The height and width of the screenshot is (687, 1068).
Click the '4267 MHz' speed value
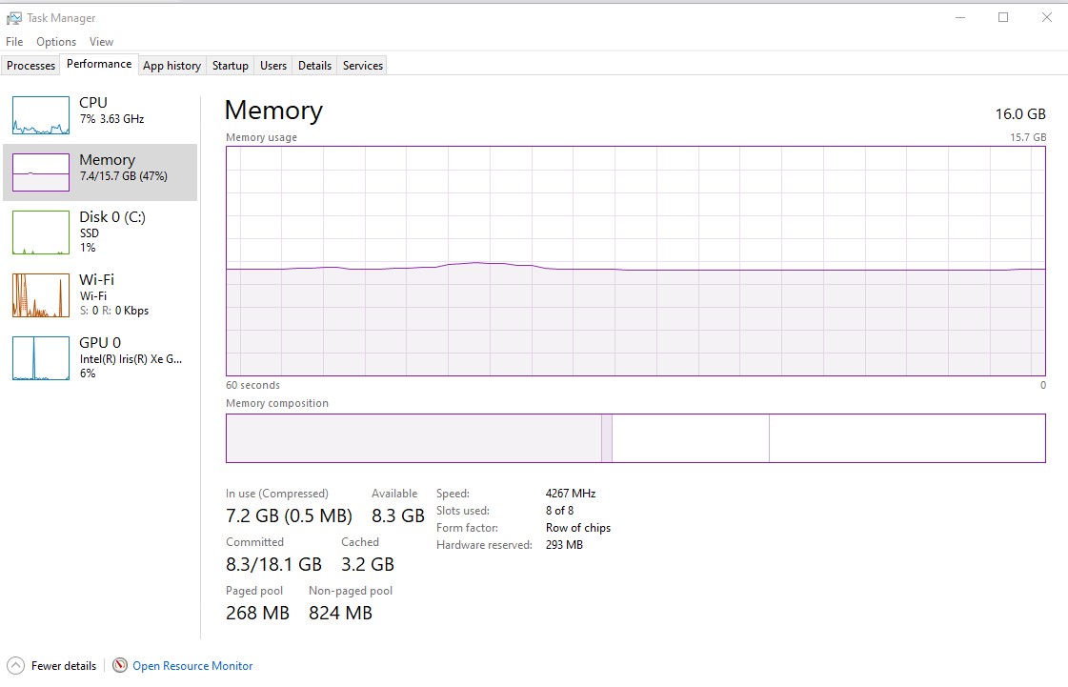pyautogui.click(x=571, y=493)
